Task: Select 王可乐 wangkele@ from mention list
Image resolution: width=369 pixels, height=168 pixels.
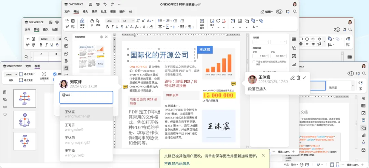Action: (x=86, y=127)
